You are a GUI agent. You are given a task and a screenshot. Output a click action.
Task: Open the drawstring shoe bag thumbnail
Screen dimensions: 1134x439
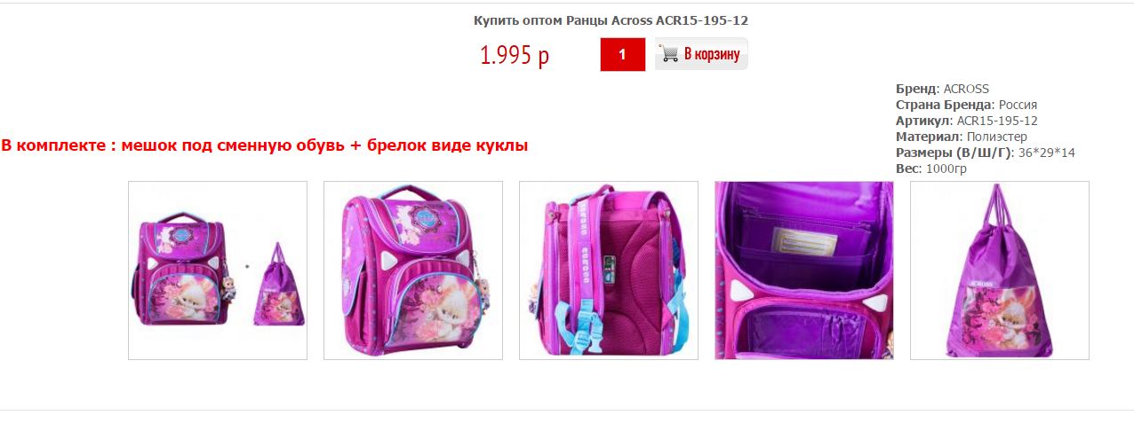1000,270
